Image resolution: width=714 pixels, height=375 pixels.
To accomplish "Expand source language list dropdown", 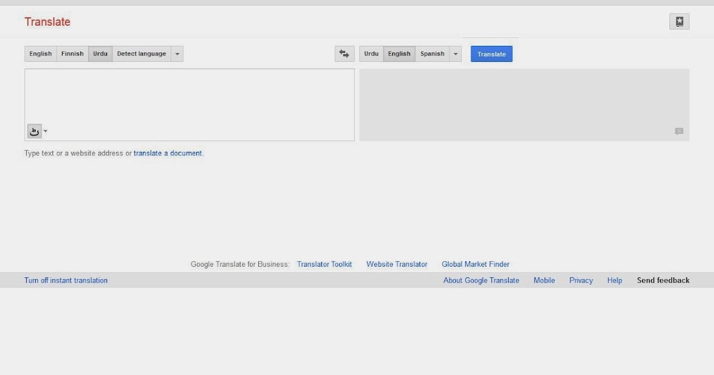I will tap(177, 54).
